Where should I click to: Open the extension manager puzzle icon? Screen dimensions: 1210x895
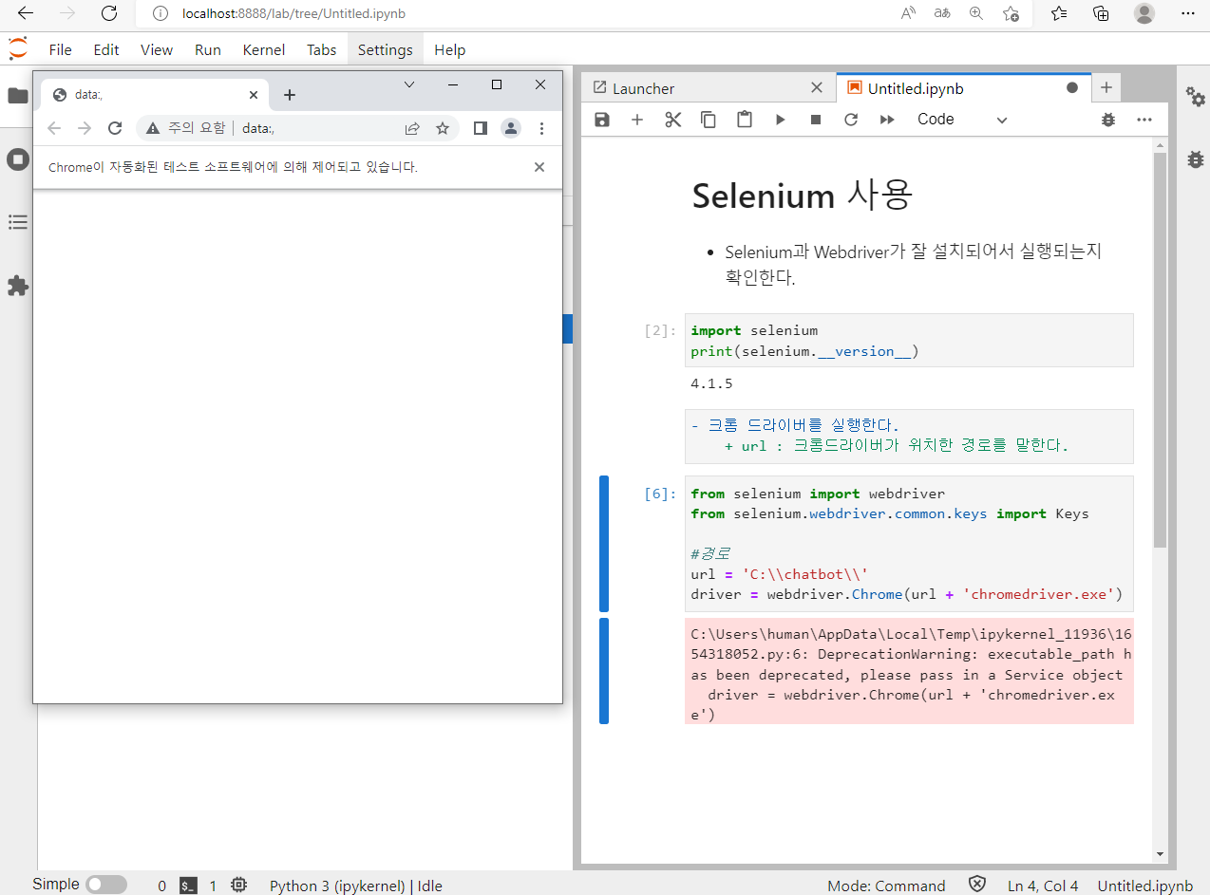point(18,286)
